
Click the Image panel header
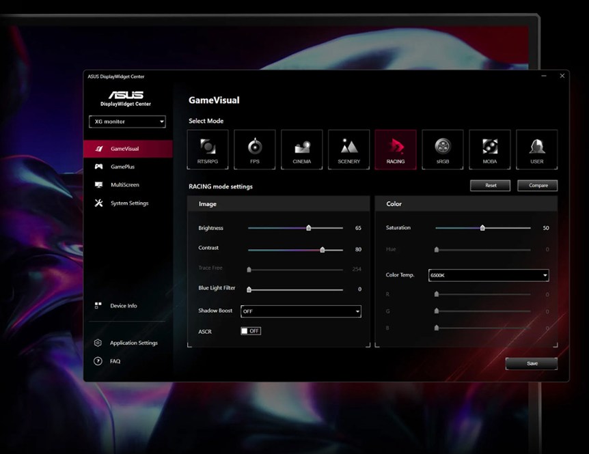(278, 203)
